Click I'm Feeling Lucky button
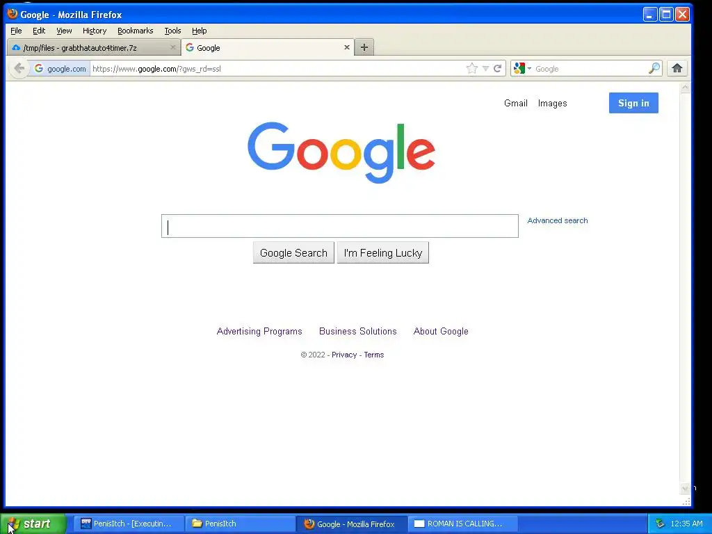Screen dimensions: 712x534 pyautogui.click(x=383, y=253)
